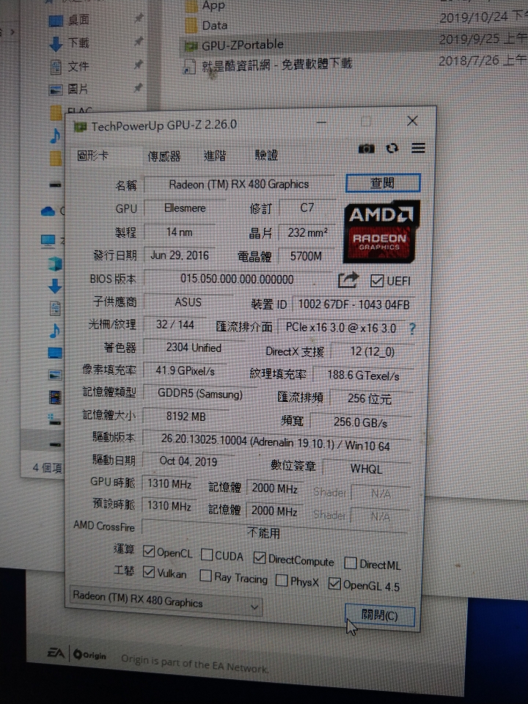Click the OneDrive cloud icon in sidebar
Image resolution: width=528 pixels, height=704 pixels.
click(x=48, y=210)
